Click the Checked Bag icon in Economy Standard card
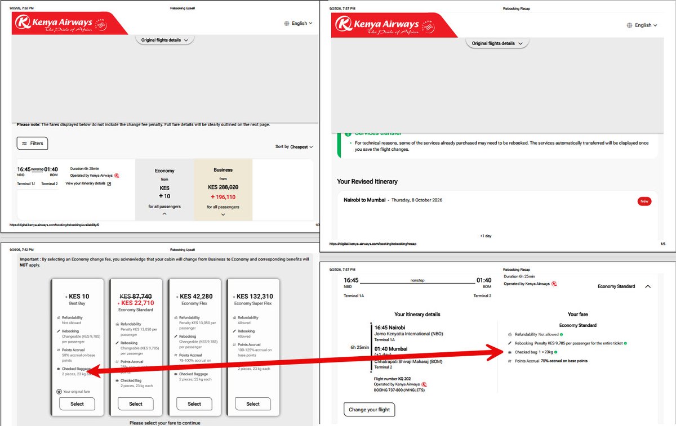This screenshot has height=426, width=676. point(118,381)
